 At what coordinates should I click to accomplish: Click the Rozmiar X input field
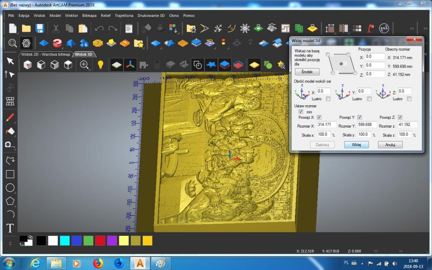[327, 125]
